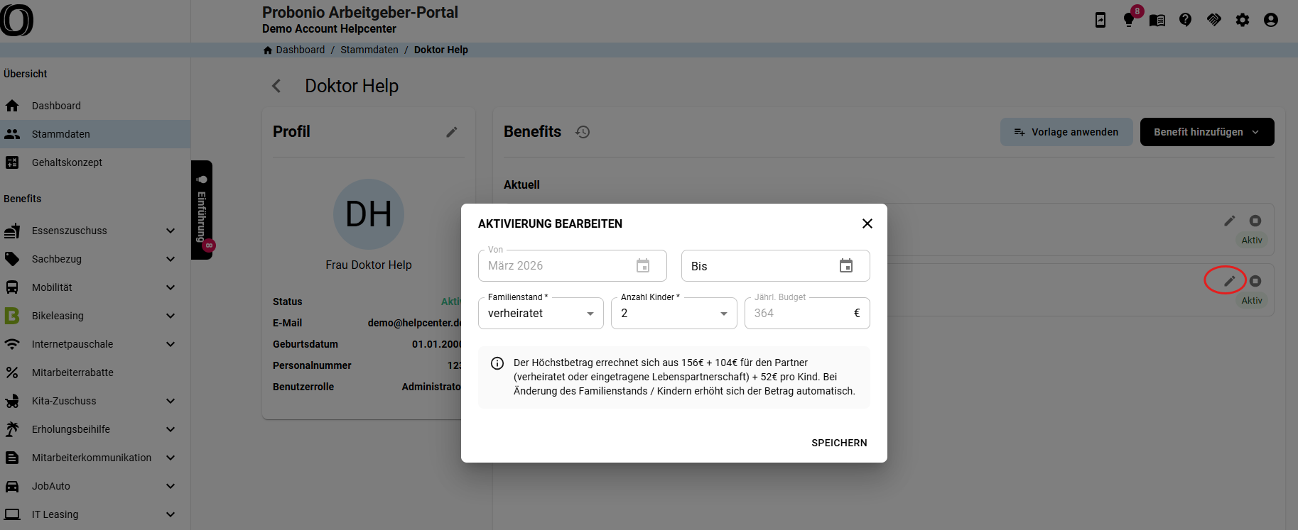Click the Mobilität bus icon
Screen dimensions: 1298x530
12,287
